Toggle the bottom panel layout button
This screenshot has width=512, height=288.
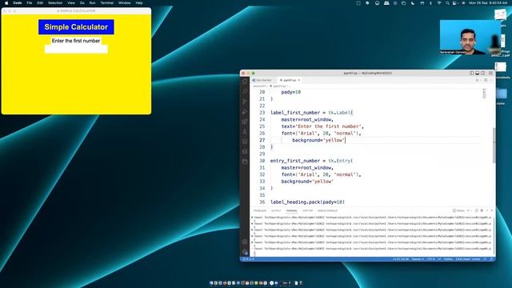coord(478,73)
